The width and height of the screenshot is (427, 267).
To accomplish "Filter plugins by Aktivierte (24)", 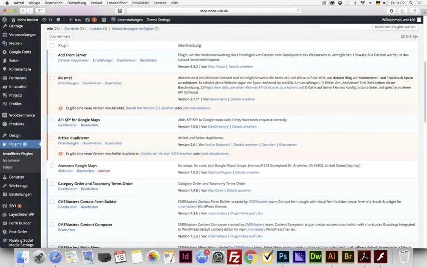I will 75,29.
